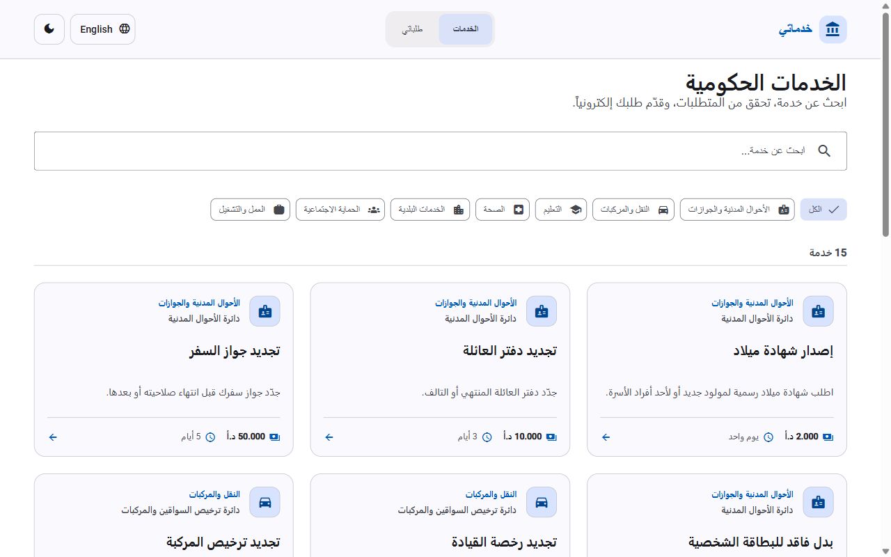This screenshot has height=557, width=891.
Task: Open the تجديد جواز السفر service title
Action: pyautogui.click(x=235, y=351)
